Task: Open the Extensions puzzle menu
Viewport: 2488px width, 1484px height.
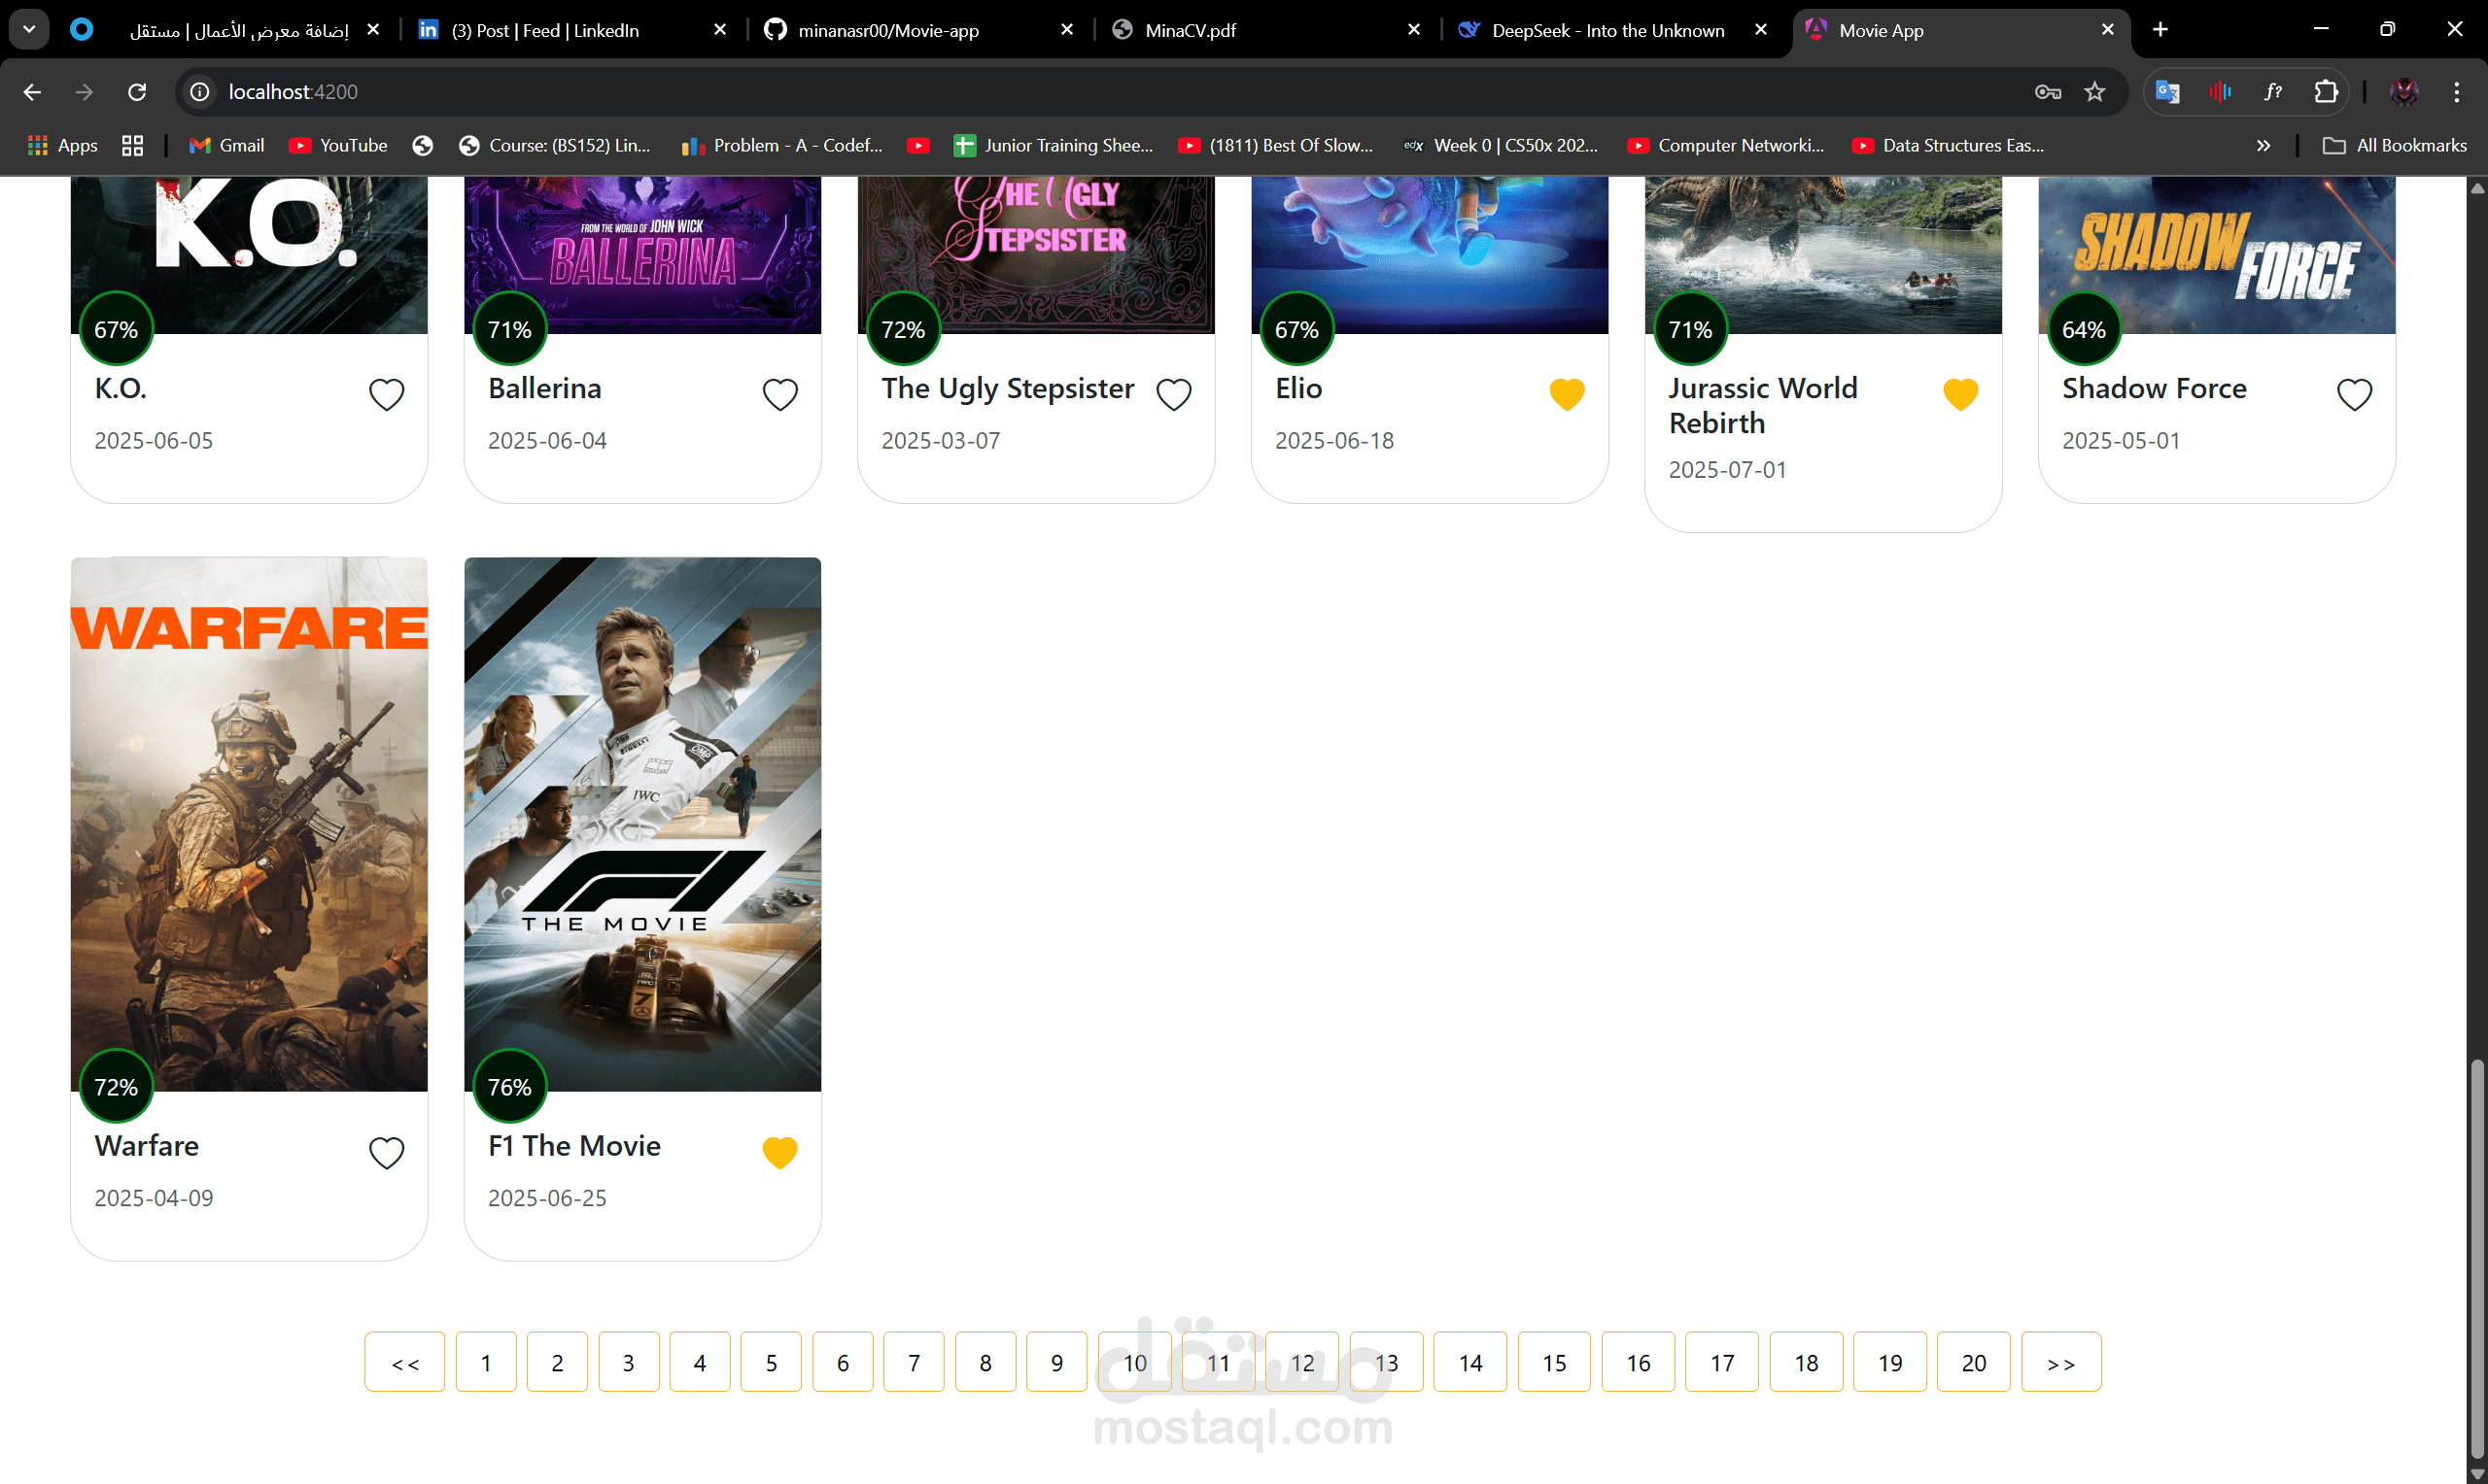Action: [2326, 92]
